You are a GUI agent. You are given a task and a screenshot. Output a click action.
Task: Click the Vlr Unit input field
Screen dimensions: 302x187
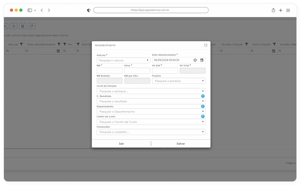pos(165,70)
